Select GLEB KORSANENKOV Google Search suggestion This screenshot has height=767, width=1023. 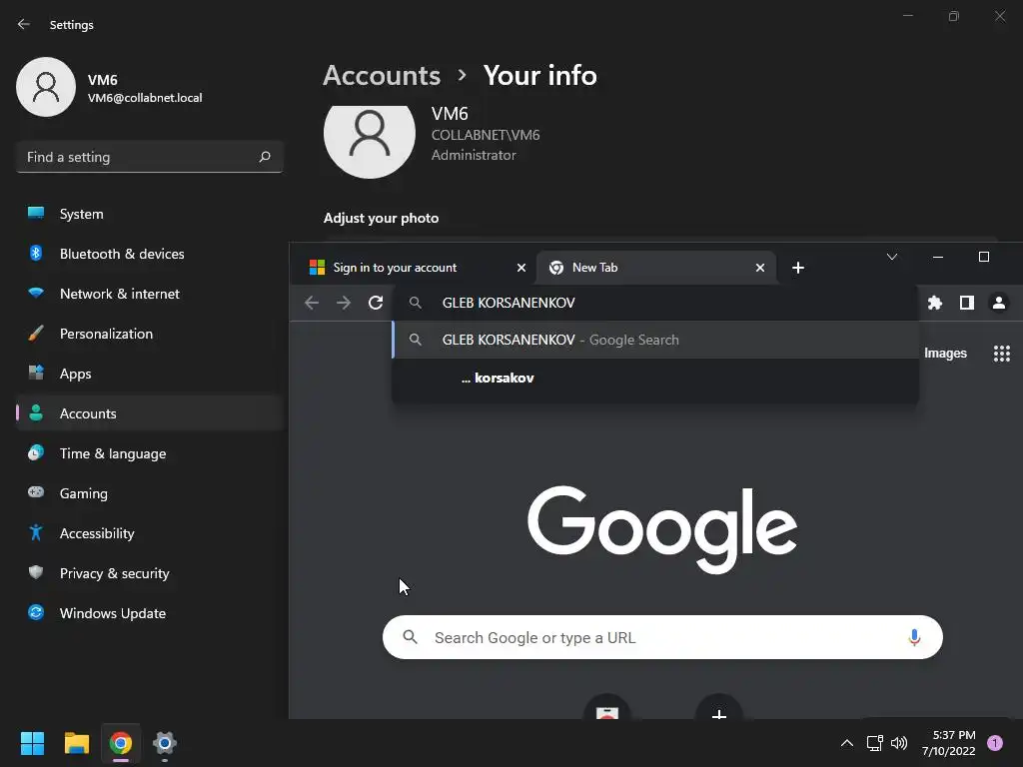(x=655, y=340)
